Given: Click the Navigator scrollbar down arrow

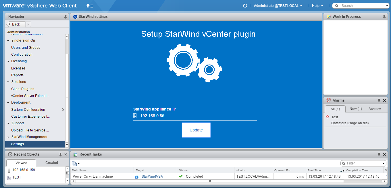Looking at the screenshot, I should (x=67, y=146).
